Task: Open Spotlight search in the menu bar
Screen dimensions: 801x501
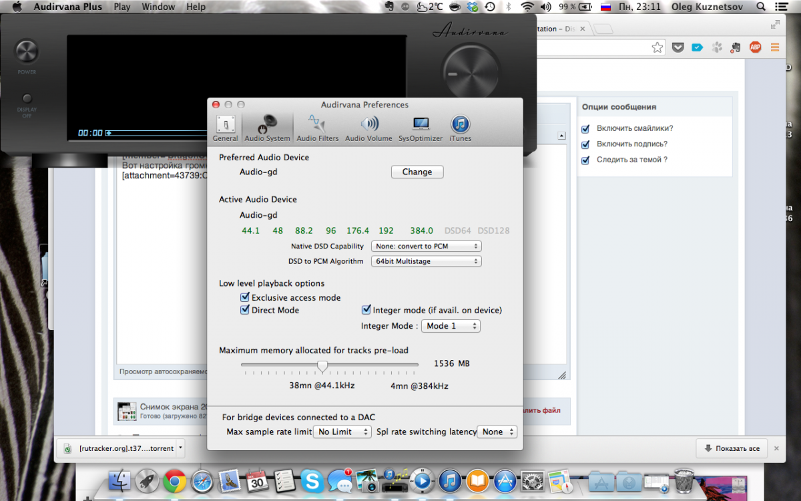Action: [762, 7]
